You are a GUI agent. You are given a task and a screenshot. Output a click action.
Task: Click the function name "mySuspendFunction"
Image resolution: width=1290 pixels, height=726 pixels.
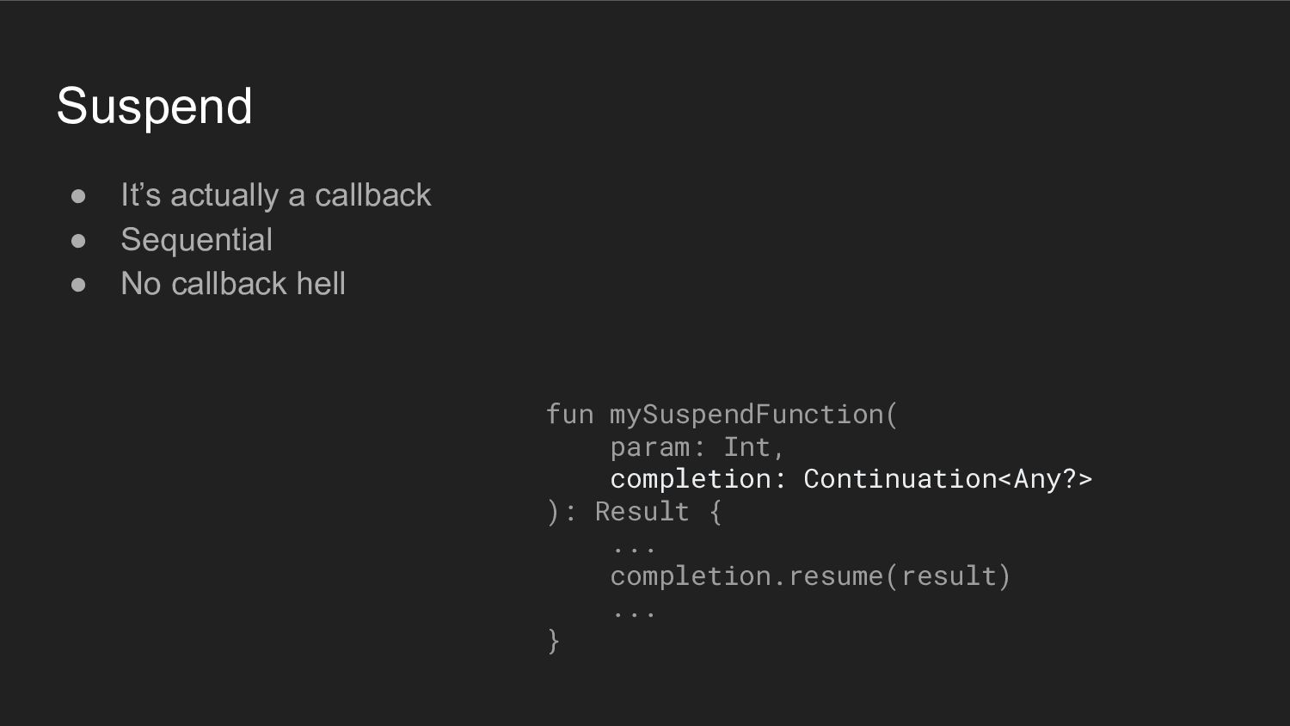747,415
